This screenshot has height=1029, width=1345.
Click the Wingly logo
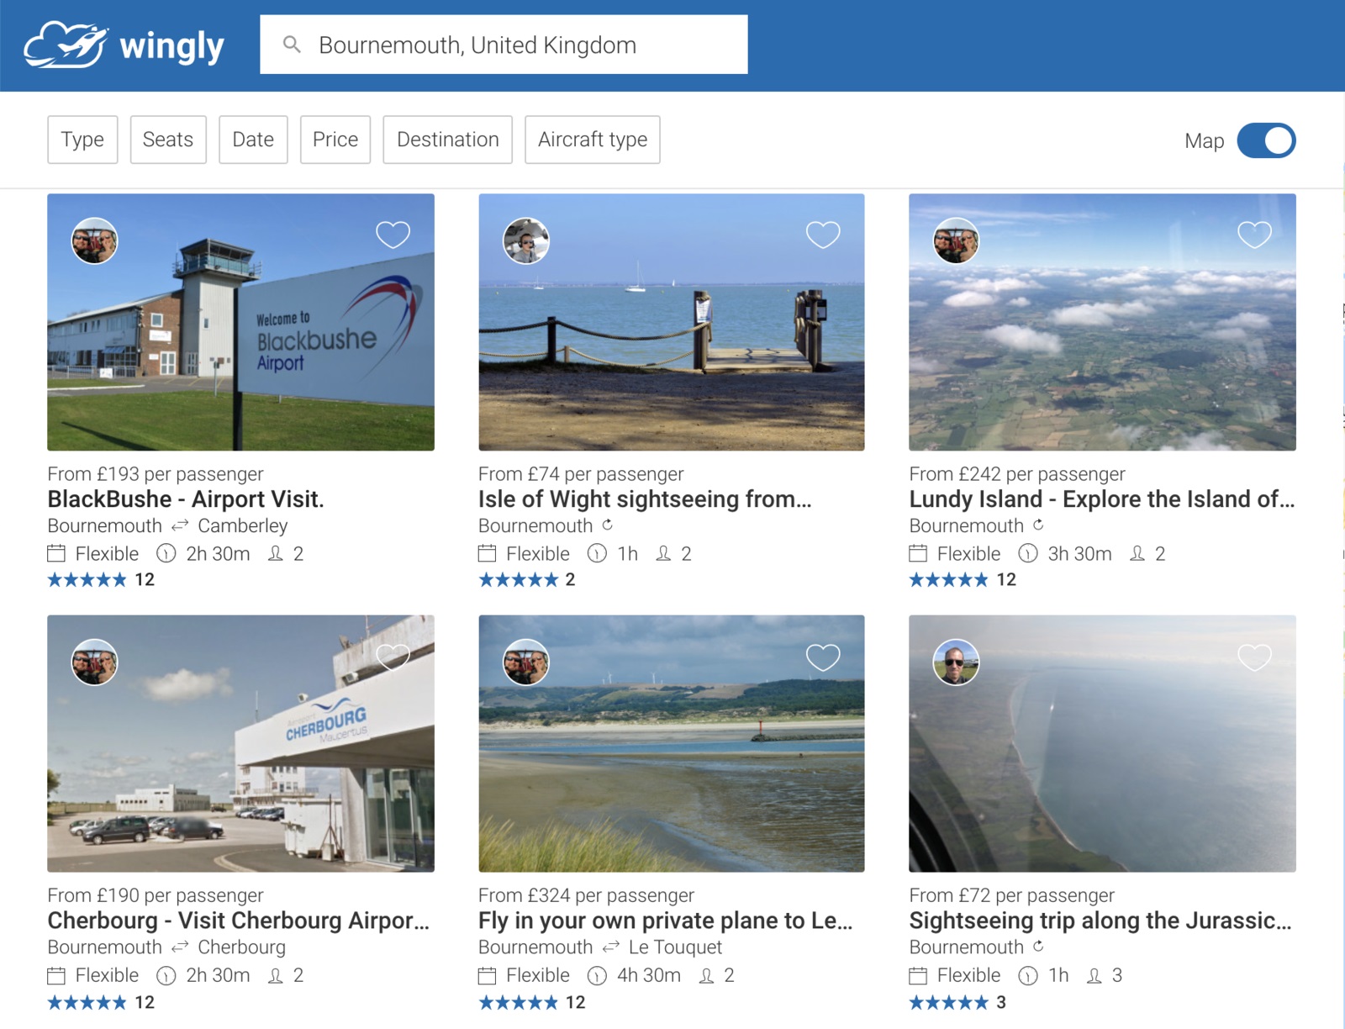pos(124,45)
